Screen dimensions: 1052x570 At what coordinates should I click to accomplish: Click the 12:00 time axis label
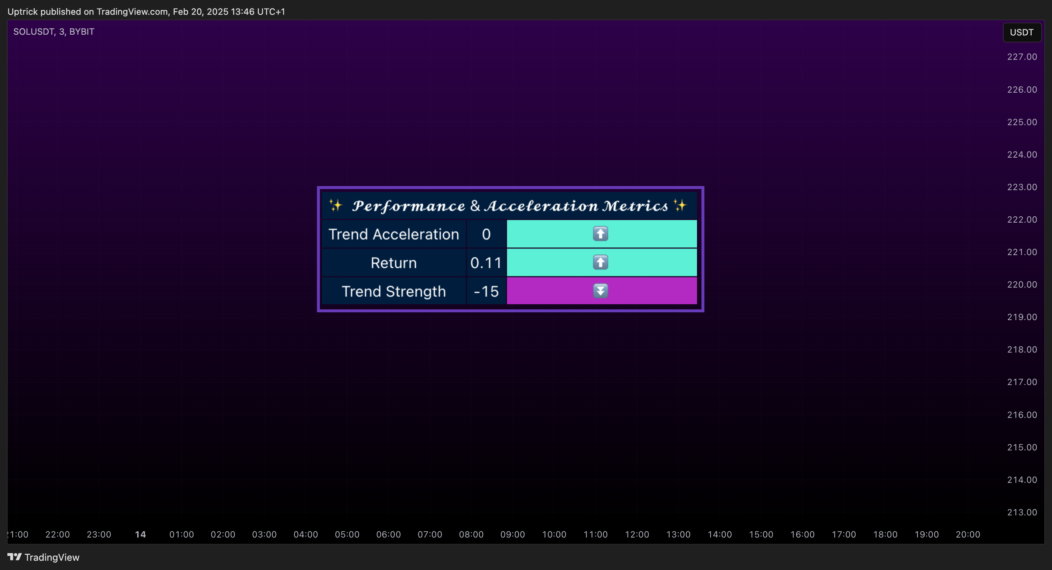tap(637, 535)
